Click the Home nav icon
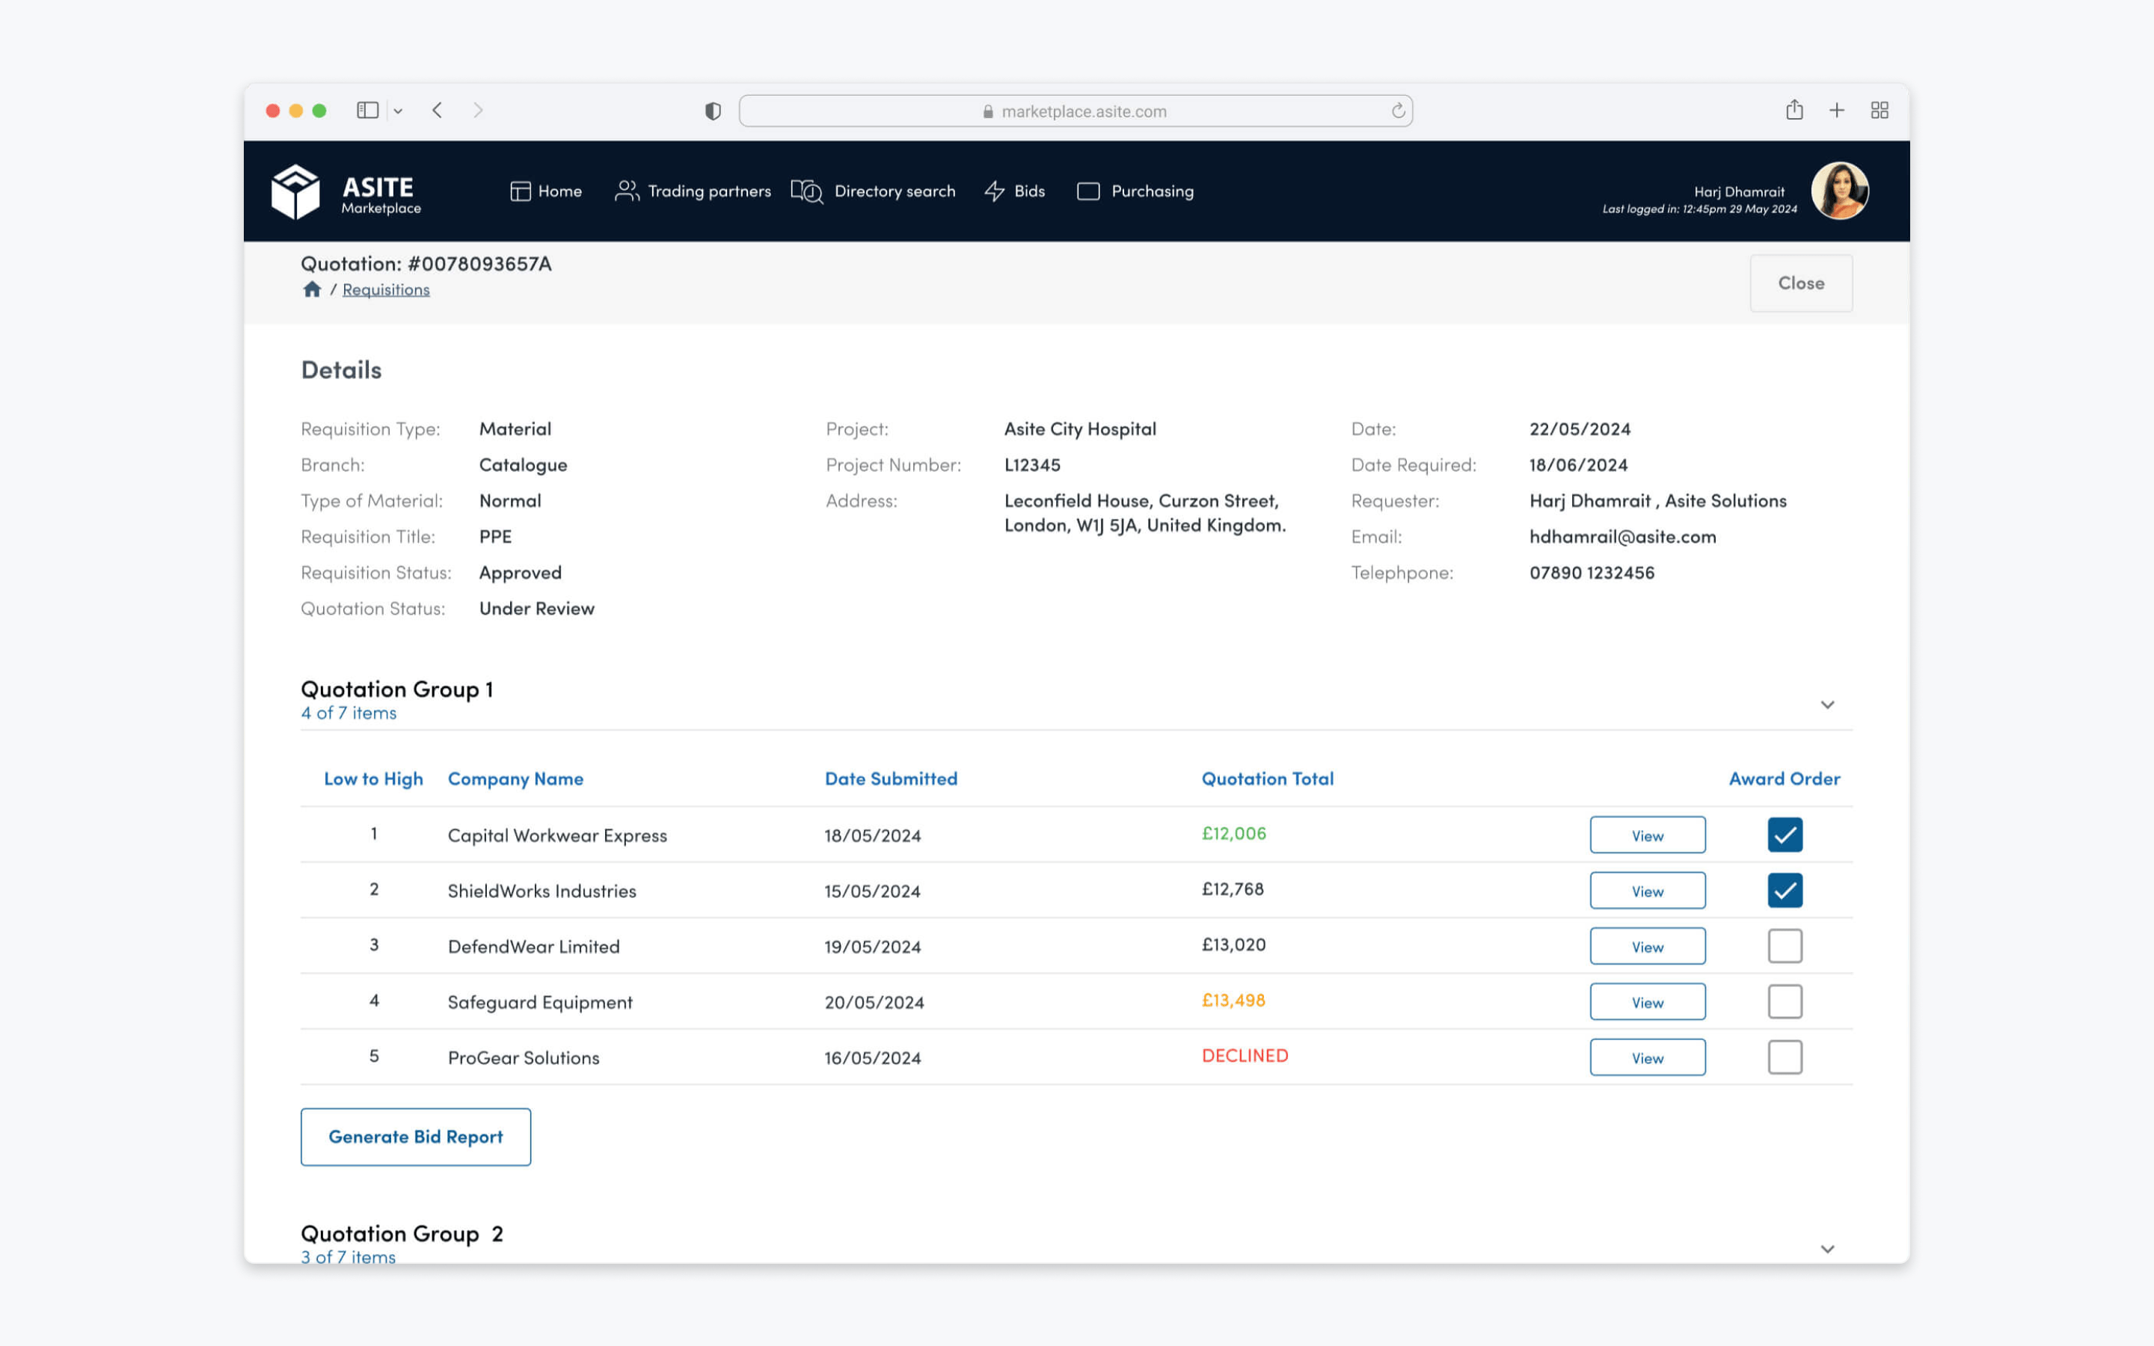Screen dimensions: 2154x1346 tap(520, 191)
